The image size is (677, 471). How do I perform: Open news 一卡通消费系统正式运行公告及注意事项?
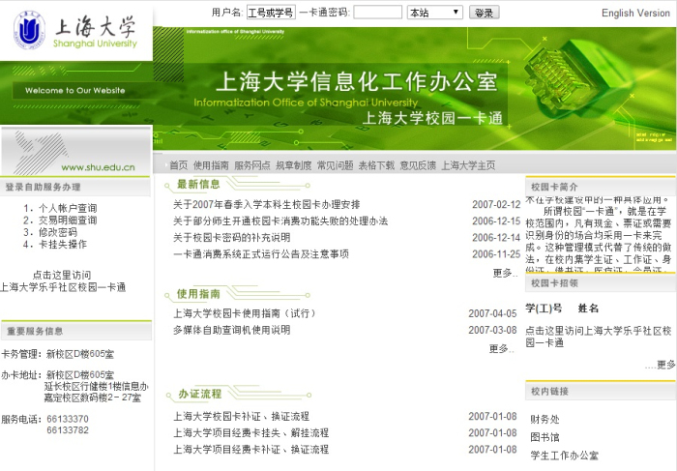click(261, 253)
